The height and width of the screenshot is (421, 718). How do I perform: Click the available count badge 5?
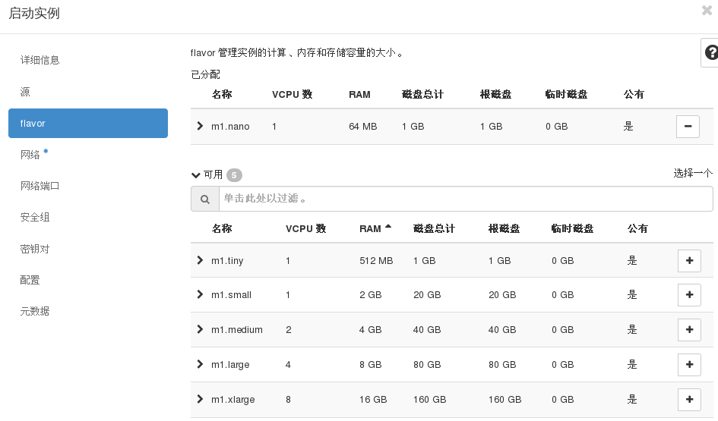[x=234, y=175]
